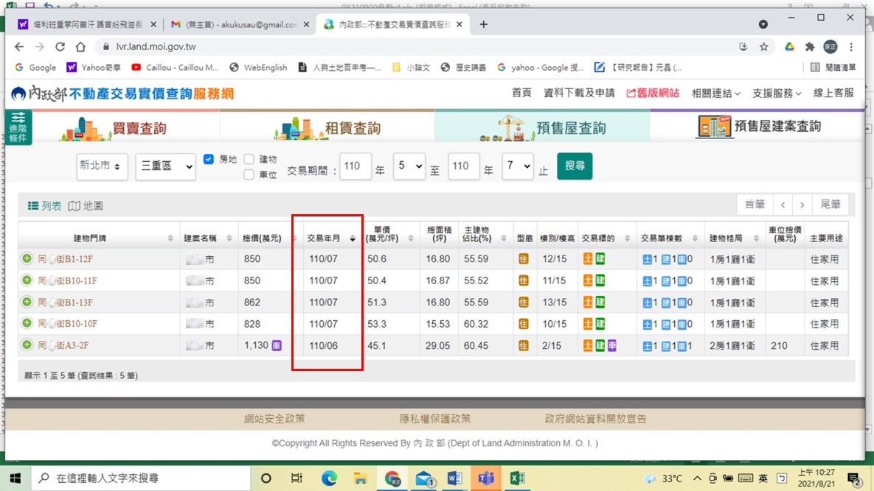The width and height of the screenshot is (874, 491).
Task: Go to the next page arrow
Action: coord(802,205)
